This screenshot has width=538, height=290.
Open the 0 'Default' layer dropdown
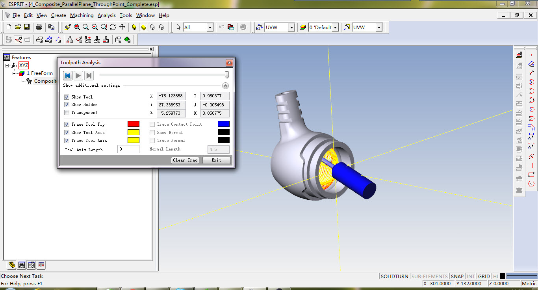click(x=335, y=27)
